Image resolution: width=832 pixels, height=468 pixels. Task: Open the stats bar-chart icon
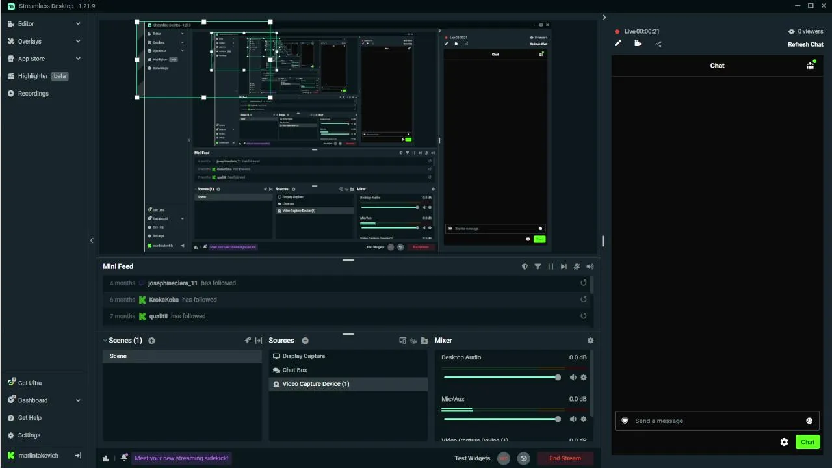(x=106, y=458)
